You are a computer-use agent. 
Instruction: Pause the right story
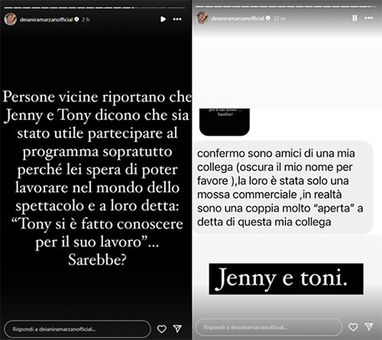pyautogui.click(x=354, y=18)
